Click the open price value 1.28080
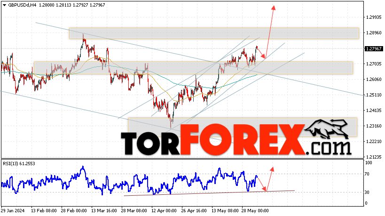Image resolution: width=385 pixels, height=216 pixels. point(47,5)
